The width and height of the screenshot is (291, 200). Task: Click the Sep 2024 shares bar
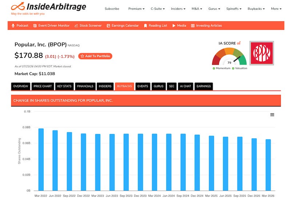[x=183, y=162]
